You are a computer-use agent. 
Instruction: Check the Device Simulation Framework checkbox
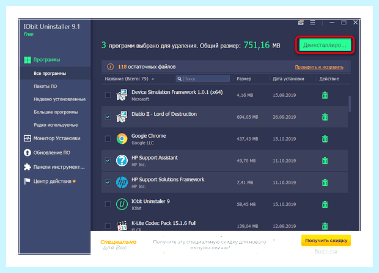(108, 95)
